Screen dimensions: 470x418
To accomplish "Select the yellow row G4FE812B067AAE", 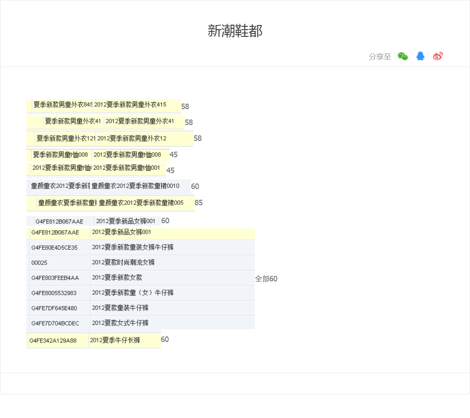I will [140, 234].
